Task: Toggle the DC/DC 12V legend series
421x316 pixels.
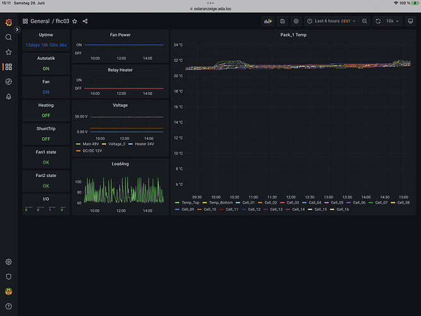Action: click(92, 150)
